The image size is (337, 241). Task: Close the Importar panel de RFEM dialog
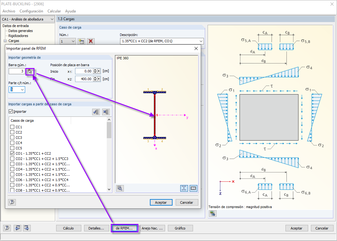pyautogui.click(x=196, y=48)
